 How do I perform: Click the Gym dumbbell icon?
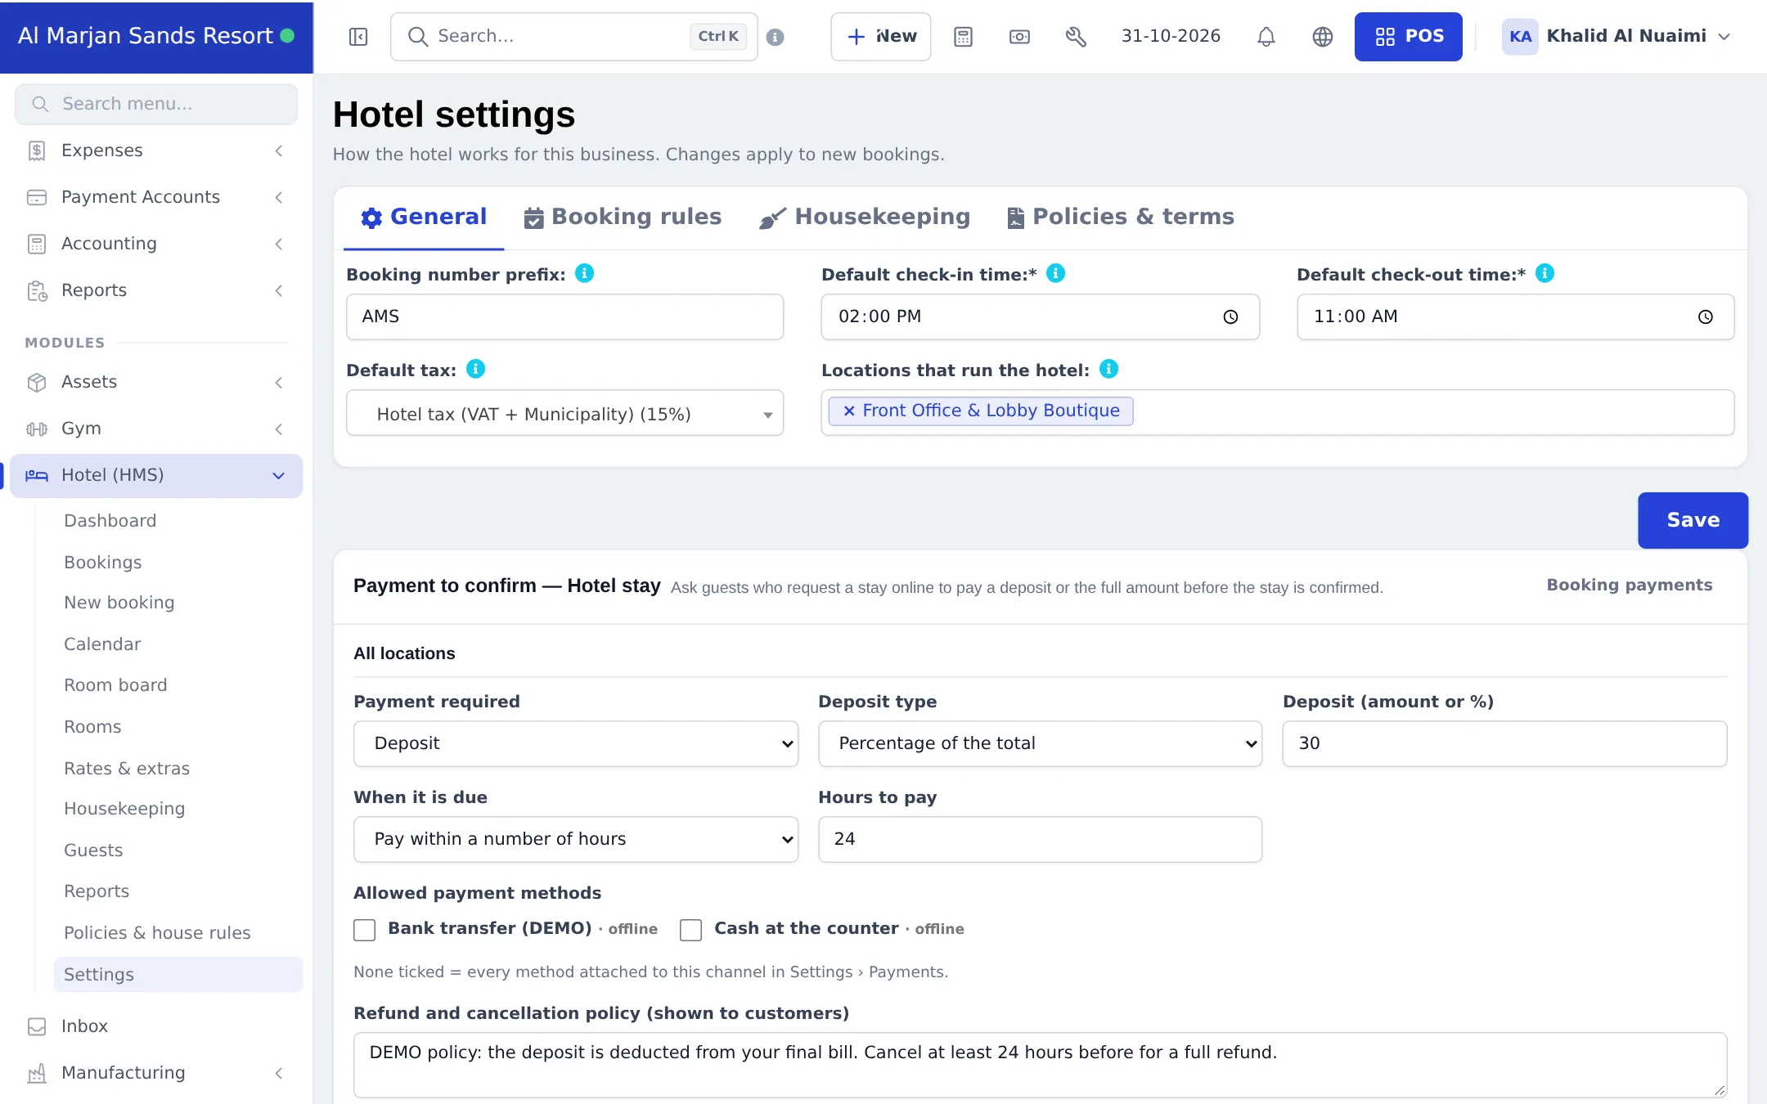37,429
